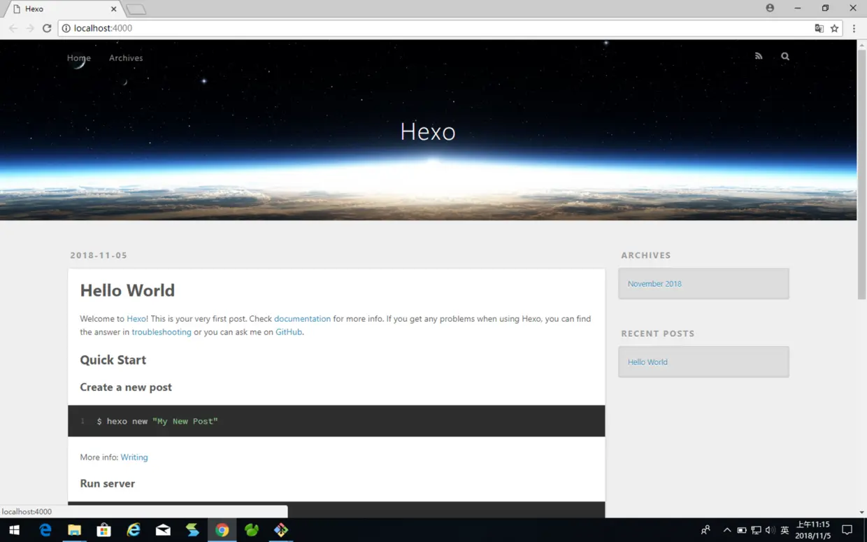Click the scrollbar down arrow

click(861, 513)
